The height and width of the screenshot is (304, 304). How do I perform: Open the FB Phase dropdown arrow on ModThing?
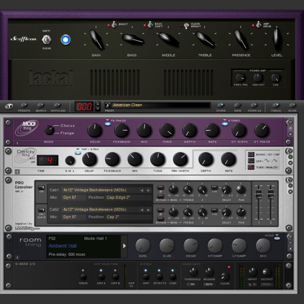[x=108, y=120]
